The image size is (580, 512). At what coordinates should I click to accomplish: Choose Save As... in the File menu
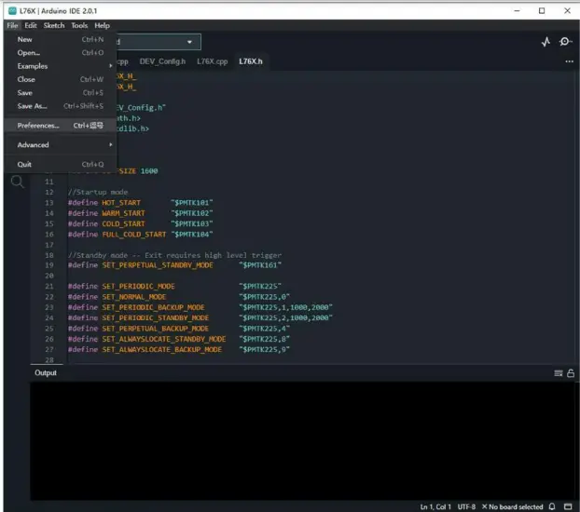tap(32, 105)
